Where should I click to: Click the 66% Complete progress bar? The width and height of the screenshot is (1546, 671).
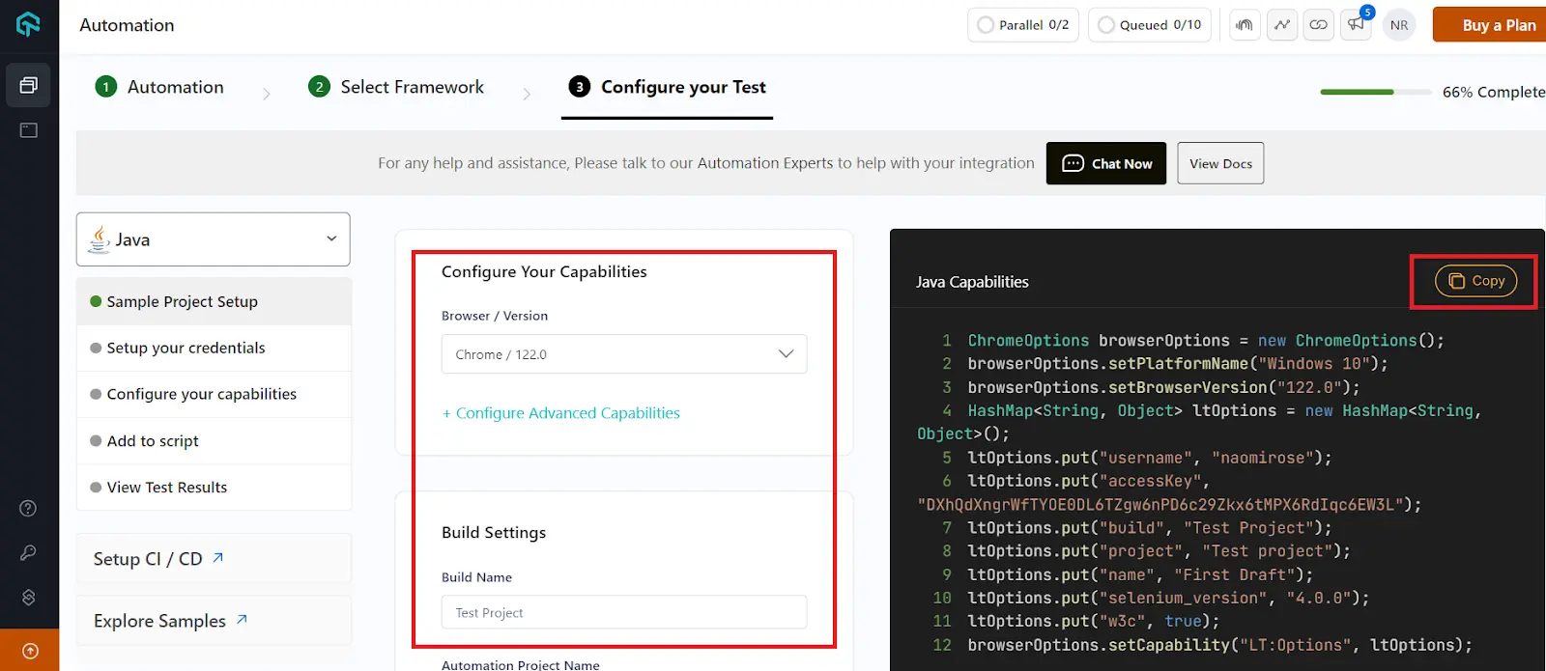[1375, 92]
